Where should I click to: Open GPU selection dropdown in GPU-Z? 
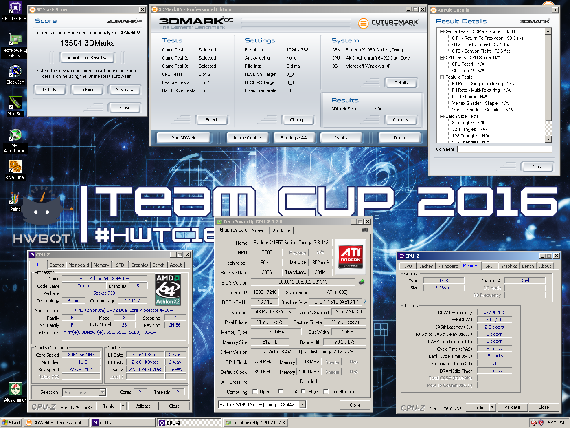302,405
